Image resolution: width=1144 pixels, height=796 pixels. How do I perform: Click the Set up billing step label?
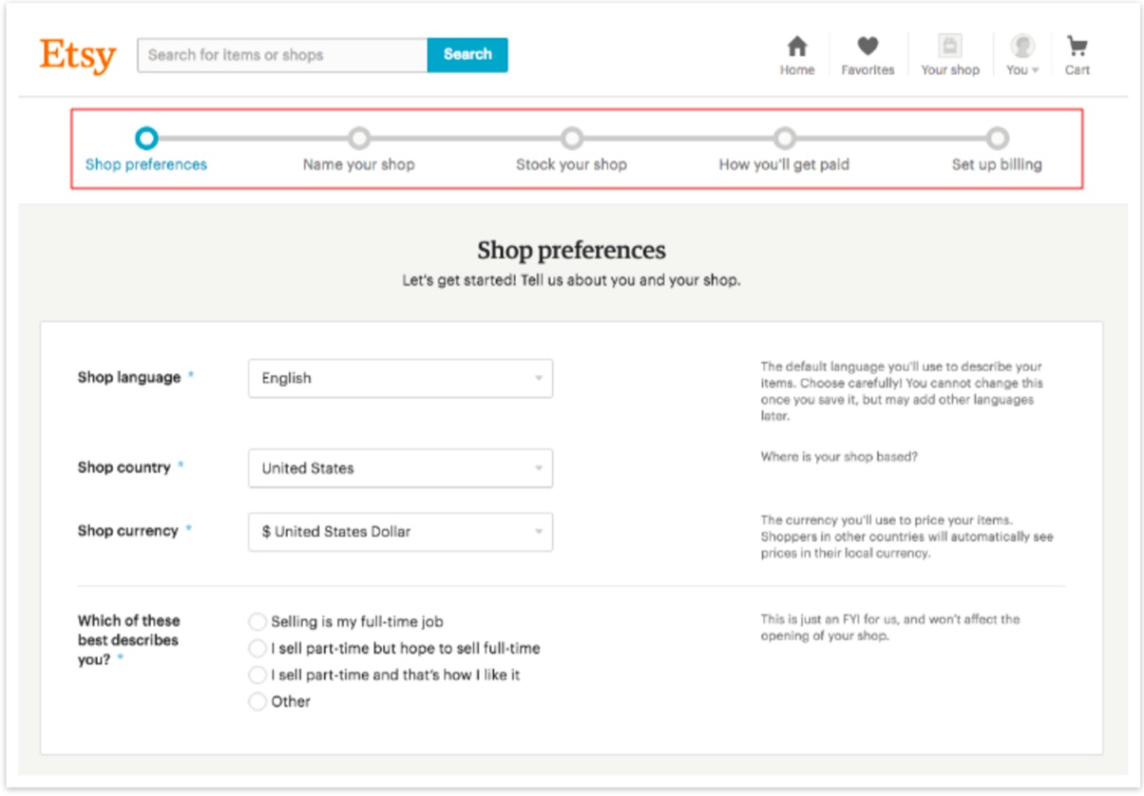click(x=997, y=164)
